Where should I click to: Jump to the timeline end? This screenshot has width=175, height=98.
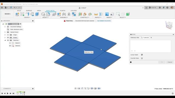(x=13, y=93)
